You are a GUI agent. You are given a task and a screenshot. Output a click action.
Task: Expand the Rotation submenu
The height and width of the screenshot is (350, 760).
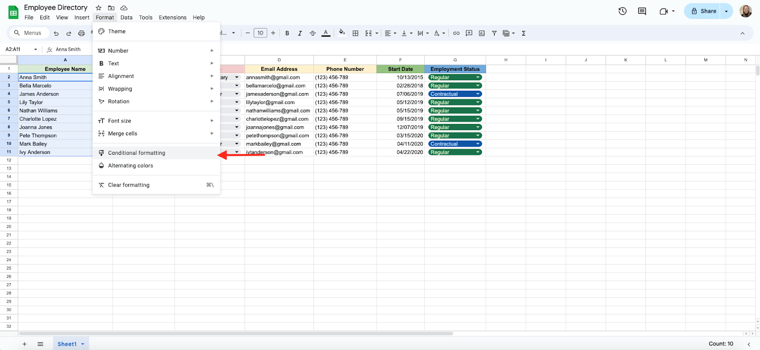tap(156, 102)
